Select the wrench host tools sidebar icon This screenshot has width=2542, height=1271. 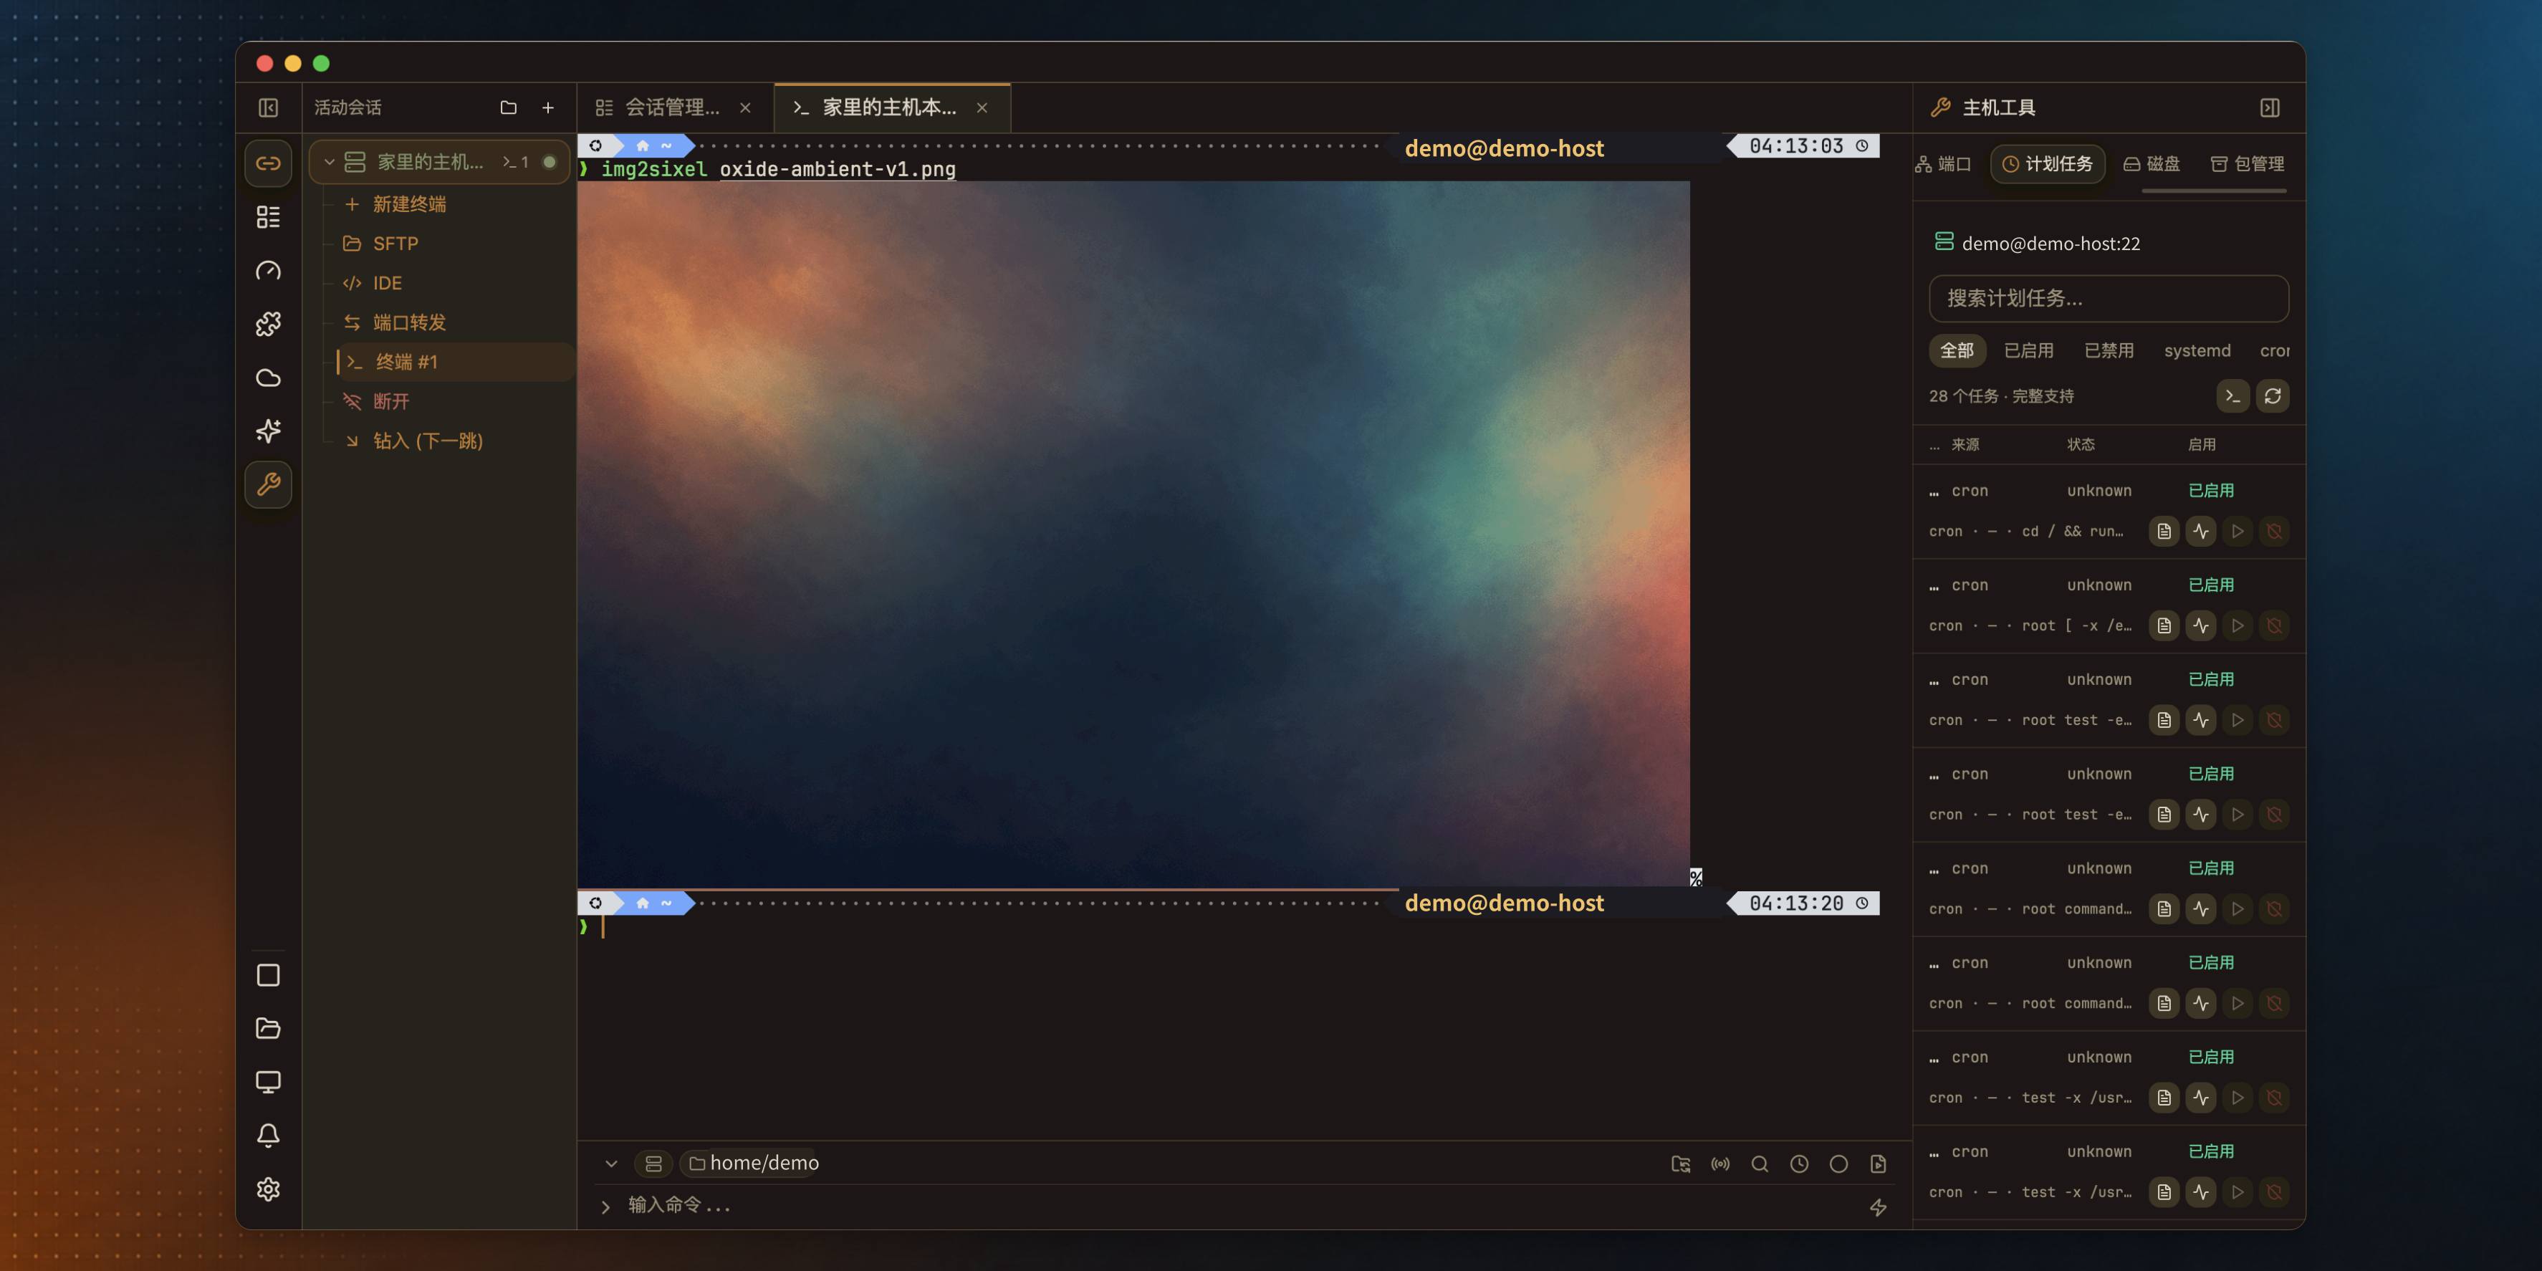click(269, 484)
